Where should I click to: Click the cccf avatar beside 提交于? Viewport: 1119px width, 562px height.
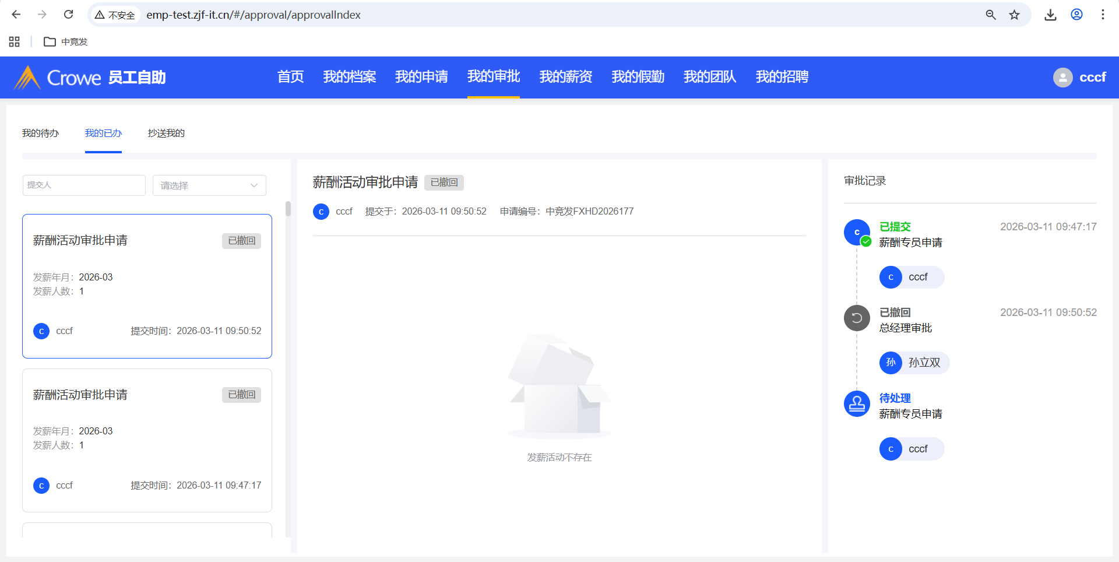pos(321,212)
